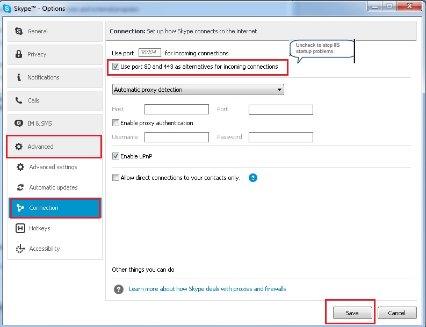The width and height of the screenshot is (426, 327).
Task: Click blue help icon next to direct connections
Action: 253,178
